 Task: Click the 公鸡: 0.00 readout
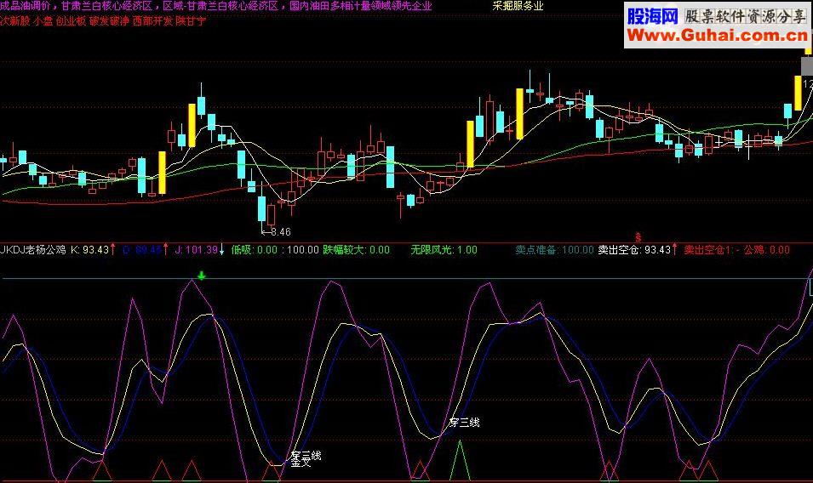click(x=767, y=250)
